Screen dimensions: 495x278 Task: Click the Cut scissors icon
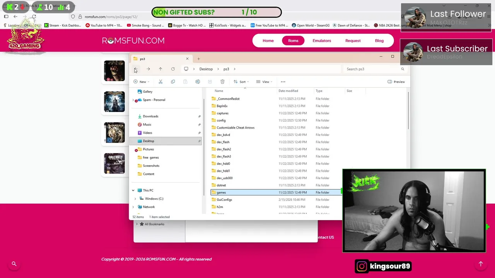tap(160, 82)
